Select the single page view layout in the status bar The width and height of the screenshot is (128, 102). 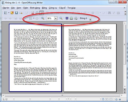click(103, 99)
